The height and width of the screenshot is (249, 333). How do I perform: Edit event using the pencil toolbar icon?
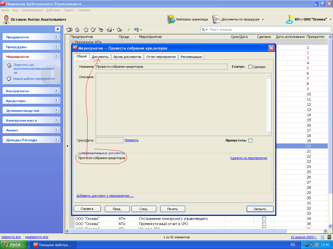[x=93, y=30]
